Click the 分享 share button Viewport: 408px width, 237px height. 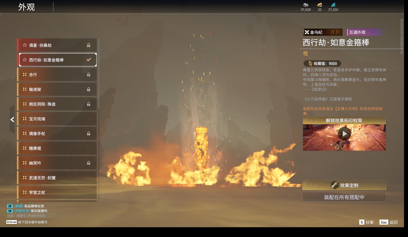366,222
